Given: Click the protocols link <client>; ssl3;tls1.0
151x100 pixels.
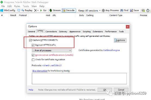Looking at the screenshot, I should click(x=52, y=65).
